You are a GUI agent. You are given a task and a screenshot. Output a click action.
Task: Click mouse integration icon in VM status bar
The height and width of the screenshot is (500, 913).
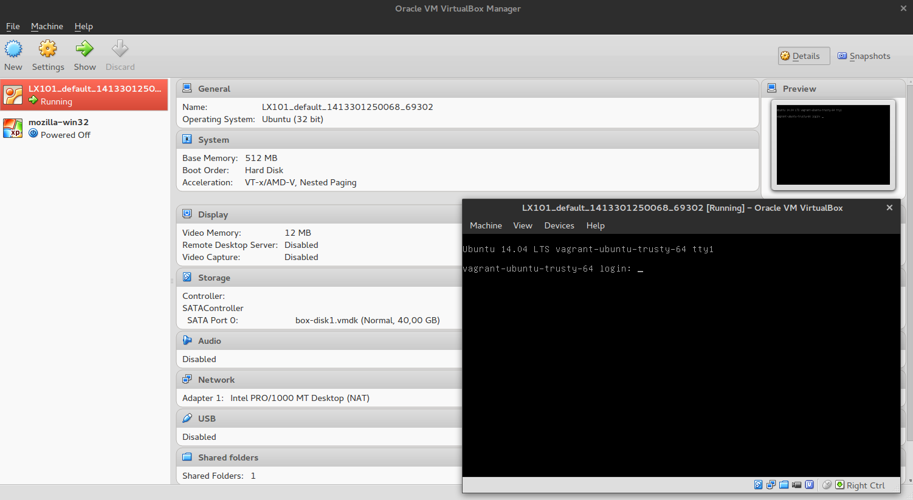click(827, 485)
